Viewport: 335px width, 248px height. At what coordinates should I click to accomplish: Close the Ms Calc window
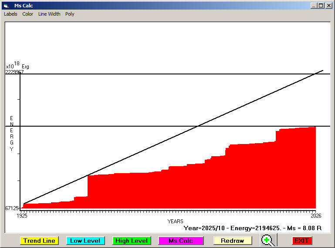tap(328, 6)
